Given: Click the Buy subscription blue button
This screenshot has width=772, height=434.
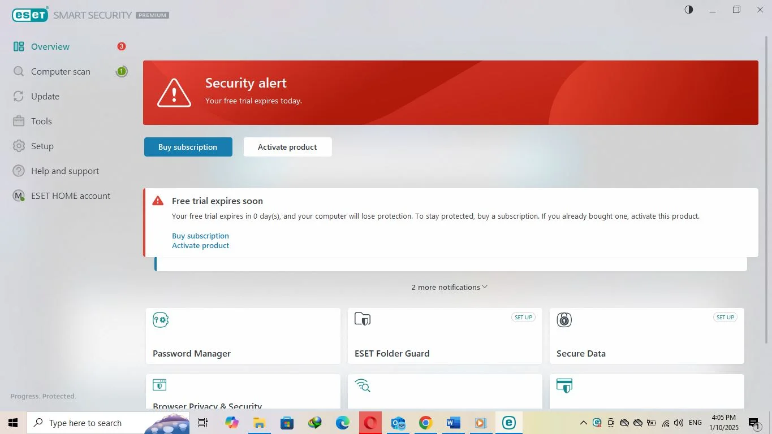Looking at the screenshot, I should [x=188, y=147].
